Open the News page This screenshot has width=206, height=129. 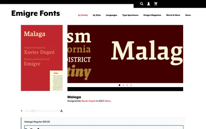188,15
